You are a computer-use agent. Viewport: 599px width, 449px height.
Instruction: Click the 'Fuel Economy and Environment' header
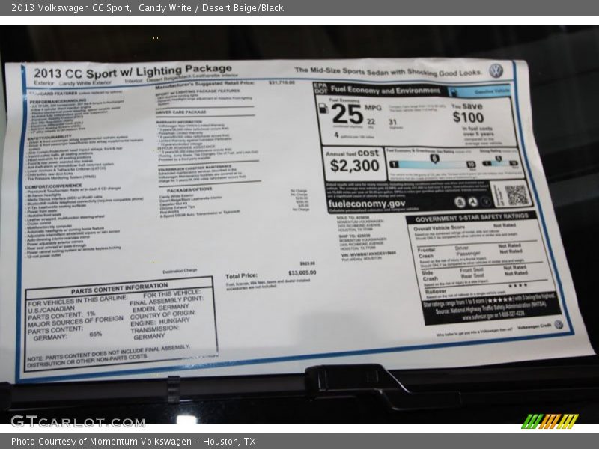tap(385, 90)
